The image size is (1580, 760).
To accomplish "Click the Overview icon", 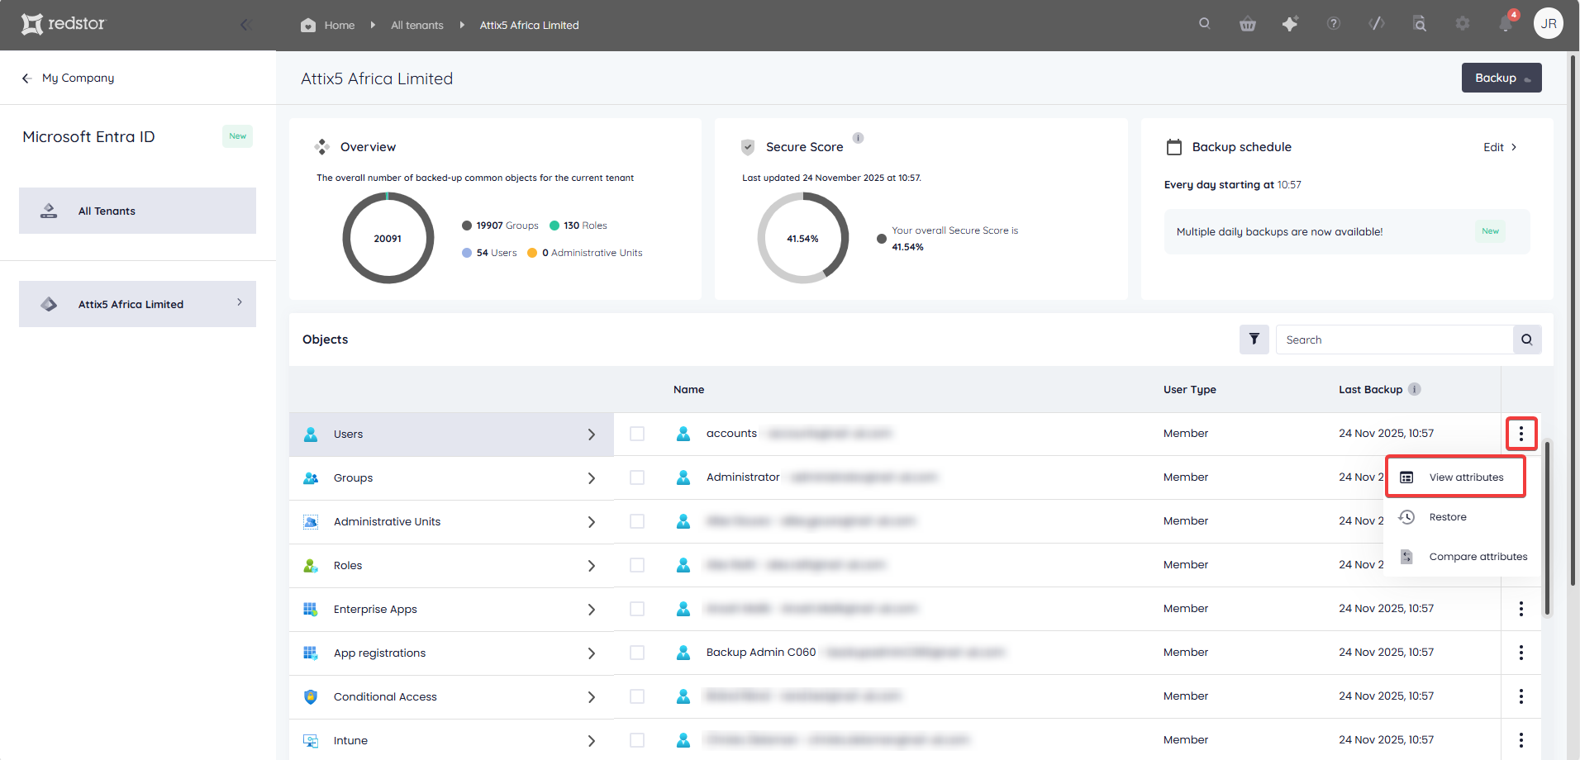I will pyautogui.click(x=322, y=147).
